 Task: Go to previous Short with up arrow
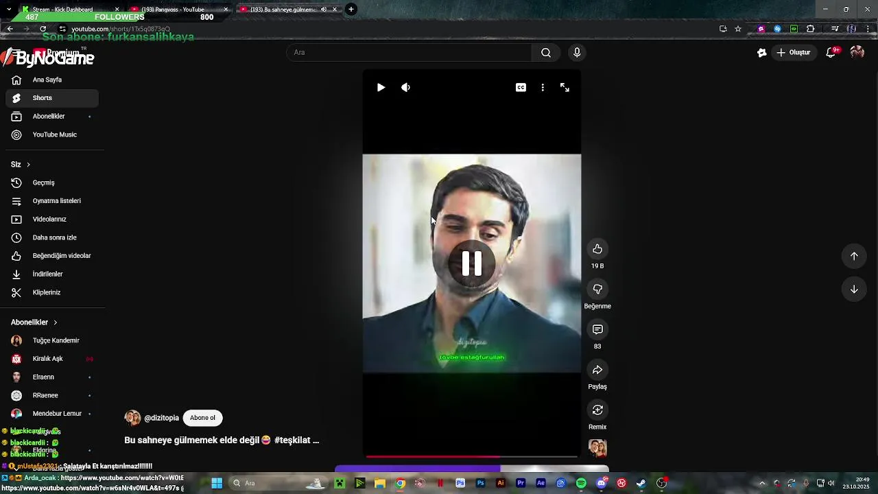(854, 256)
